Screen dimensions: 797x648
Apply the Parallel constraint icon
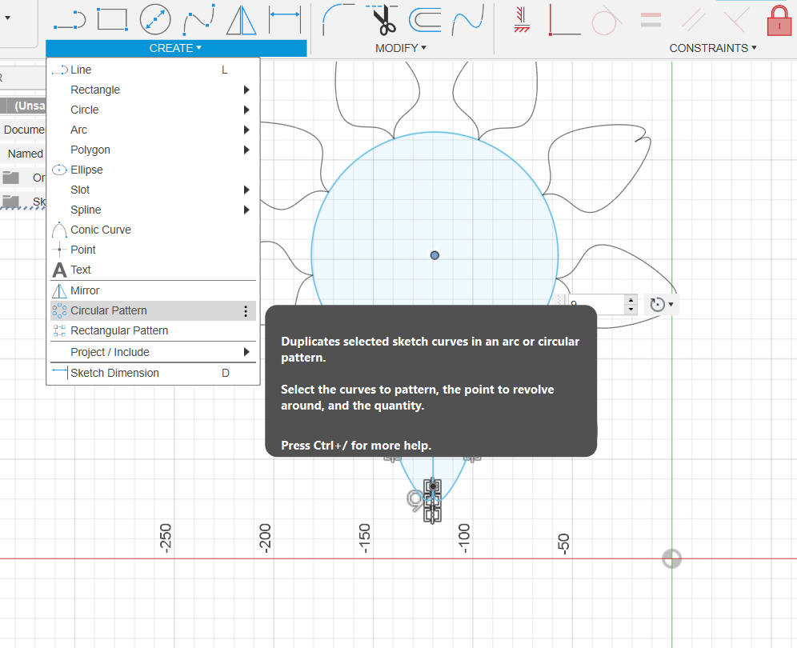pos(693,20)
